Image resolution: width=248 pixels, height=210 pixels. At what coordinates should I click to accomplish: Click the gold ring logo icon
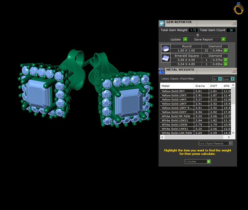pos(239,9)
